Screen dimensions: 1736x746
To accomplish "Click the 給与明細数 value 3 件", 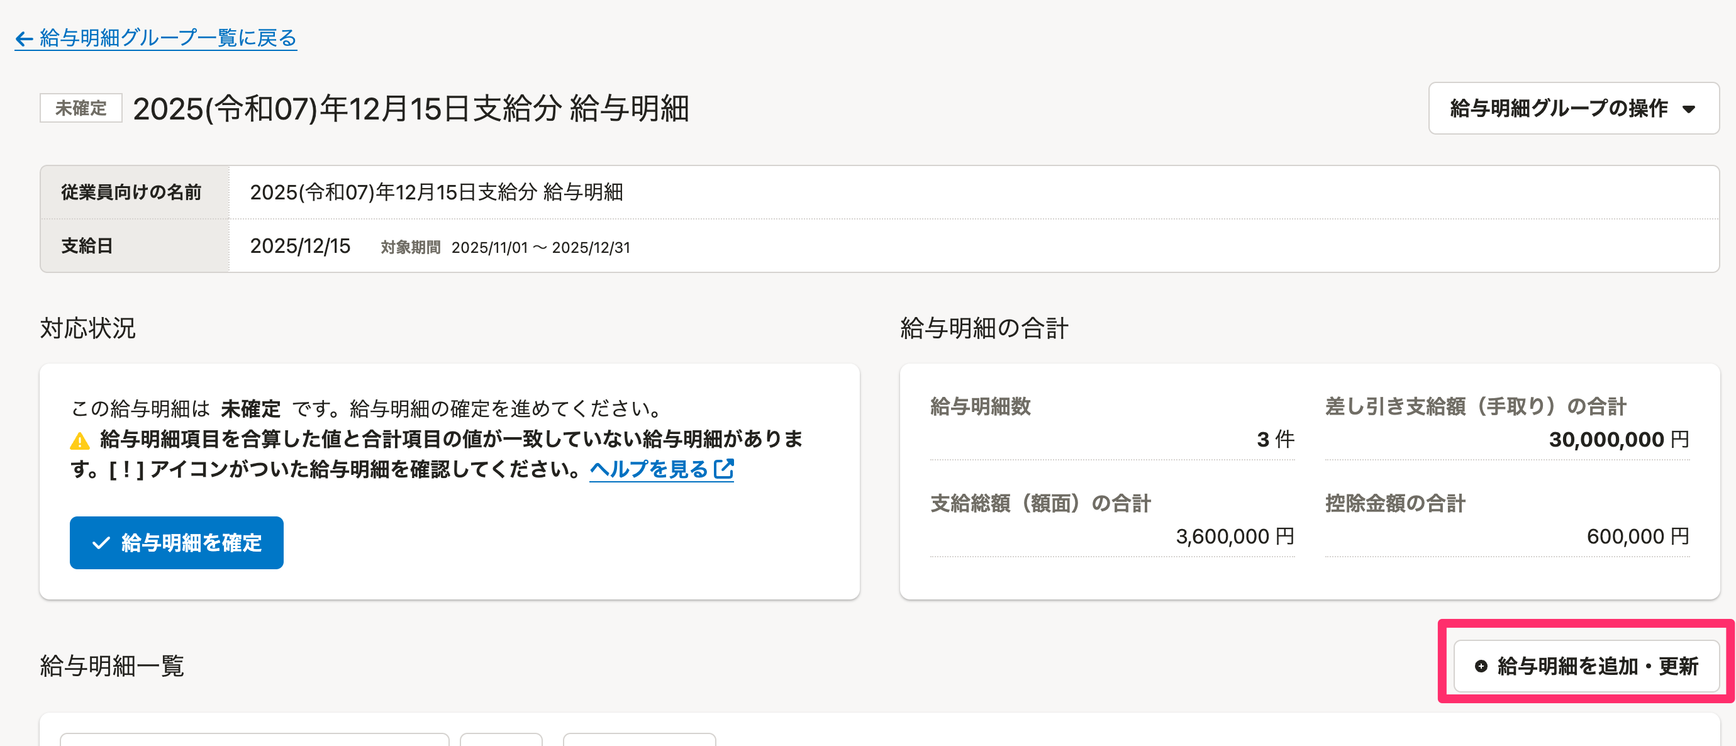I will pyautogui.click(x=1275, y=440).
